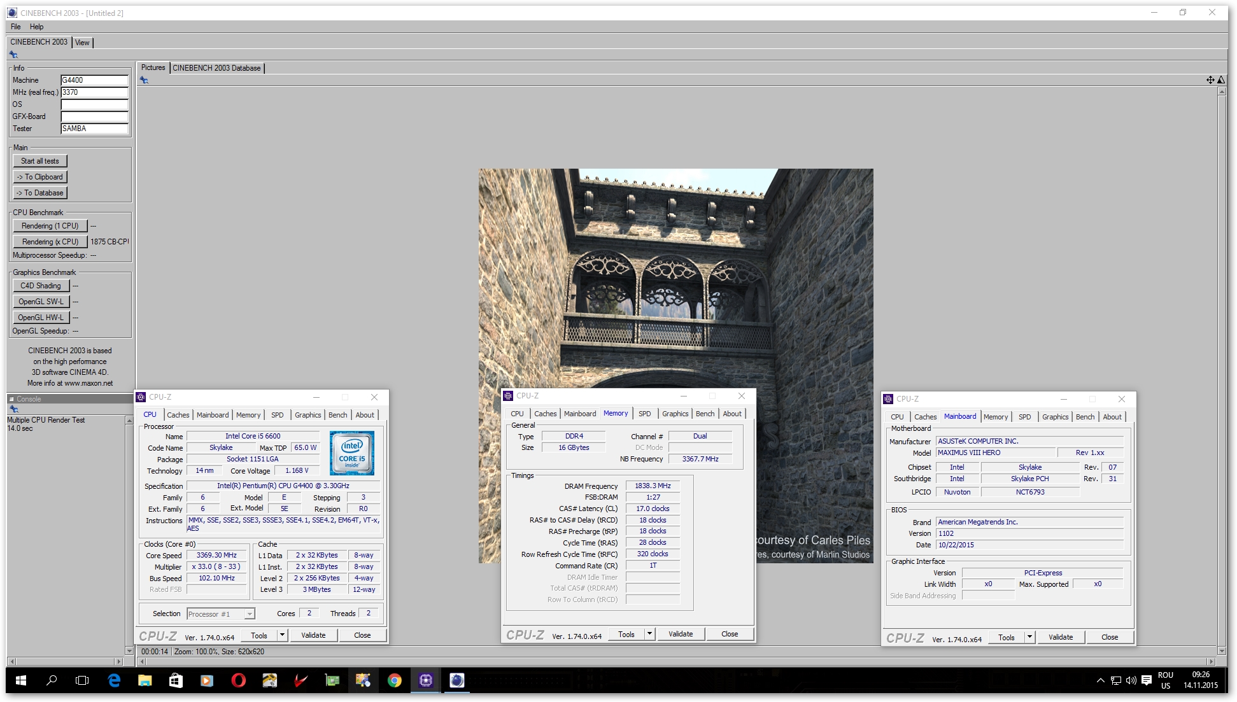The height and width of the screenshot is (702, 1237).
Task: Run the C4D Shading test
Action: (41, 286)
